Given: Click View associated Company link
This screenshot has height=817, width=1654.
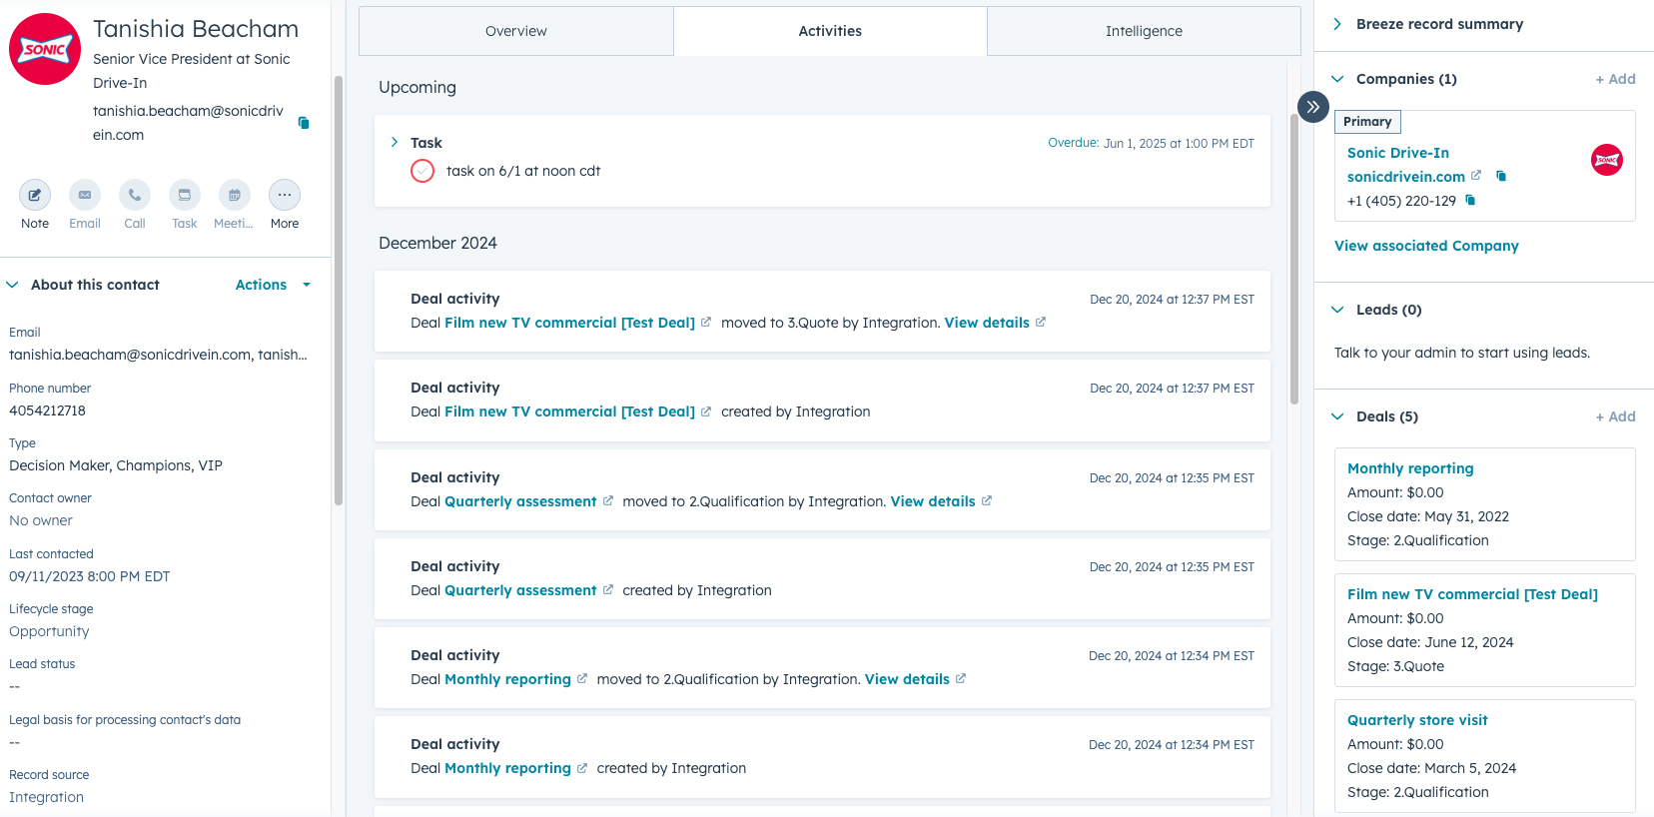Looking at the screenshot, I should click(x=1426, y=246).
